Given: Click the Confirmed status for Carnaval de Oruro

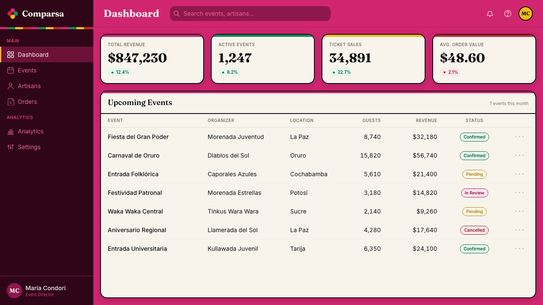Looking at the screenshot, I should [x=474, y=155].
